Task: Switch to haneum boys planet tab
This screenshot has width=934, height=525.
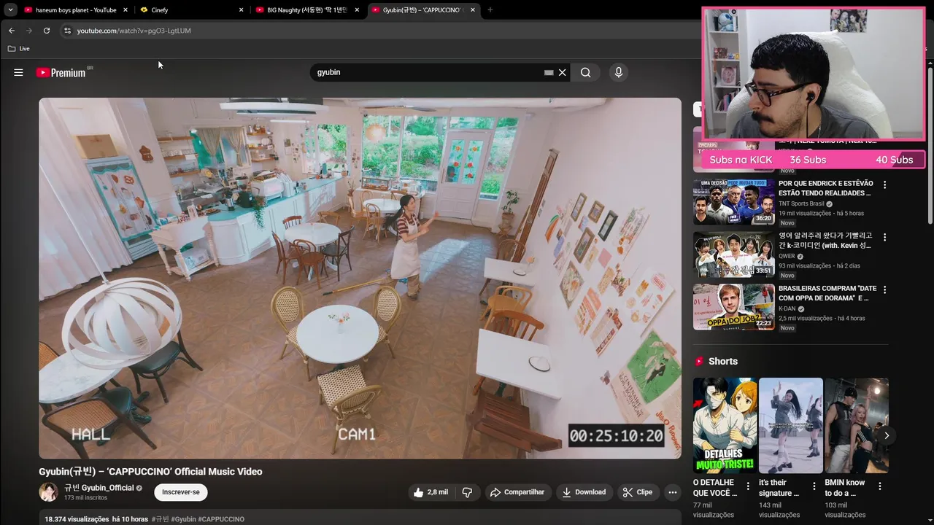Action: [x=76, y=10]
